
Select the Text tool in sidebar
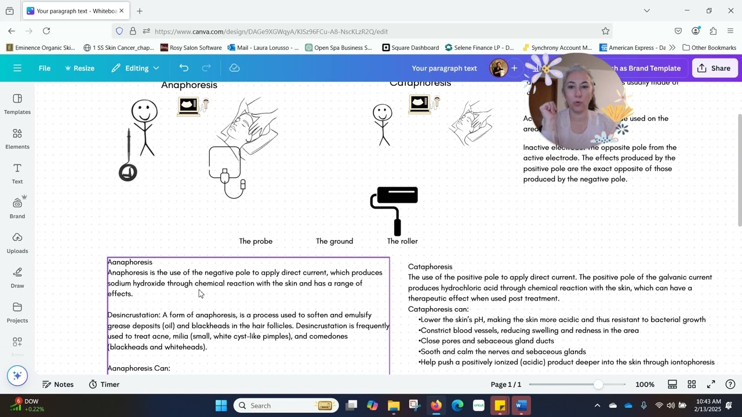[17, 174]
